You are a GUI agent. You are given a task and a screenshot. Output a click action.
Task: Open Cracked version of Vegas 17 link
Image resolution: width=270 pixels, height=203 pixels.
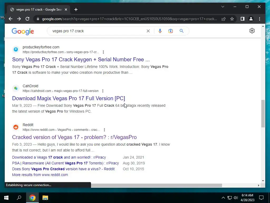coord(74,137)
